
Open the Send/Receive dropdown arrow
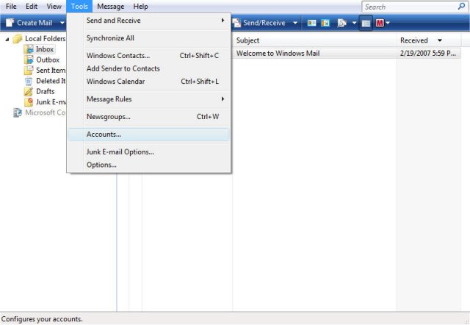(x=295, y=23)
